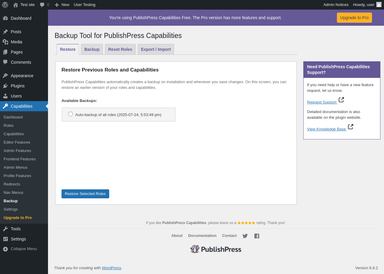
Task: Click Test site name in admin bar
Action: tap(28, 5)
